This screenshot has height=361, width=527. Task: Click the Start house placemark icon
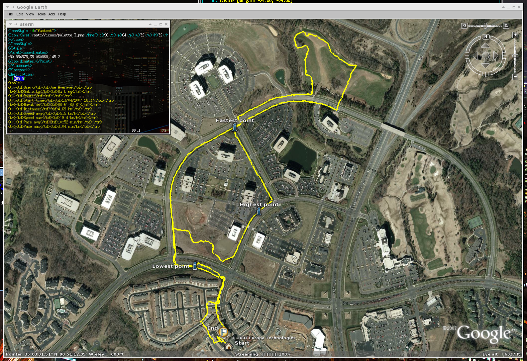point(229,346)
